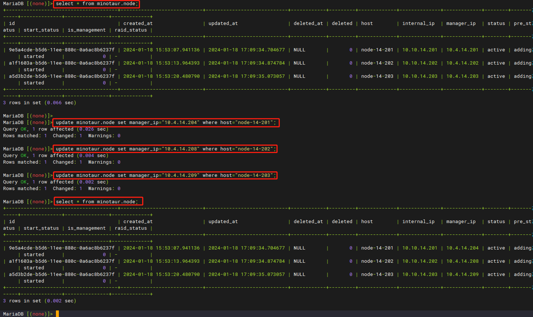The height and width of the screenshot is (317, 533).
Task: Click host node-14-203 in first result table
Action: point(377,76)
